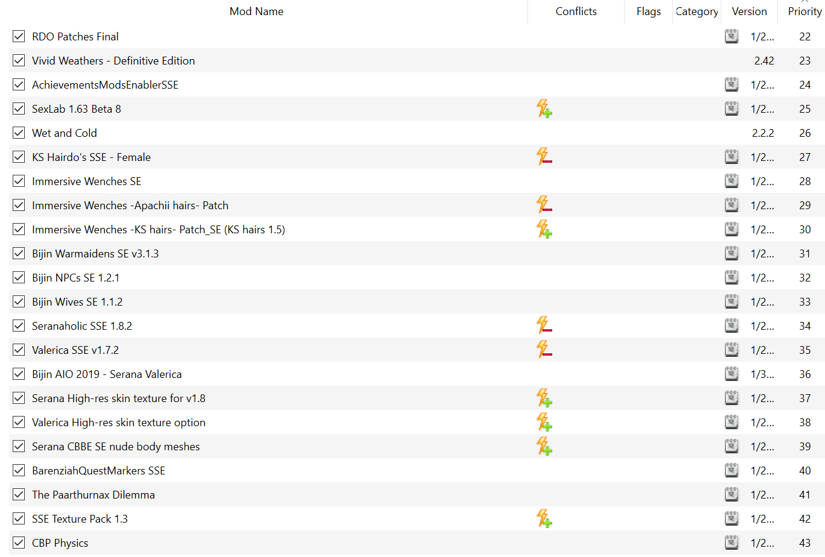Disable the Bijin AIO 2019 - Serana Valerica checkbox
The height and width of the screenshot is (557, 825).
coord(19,374)
